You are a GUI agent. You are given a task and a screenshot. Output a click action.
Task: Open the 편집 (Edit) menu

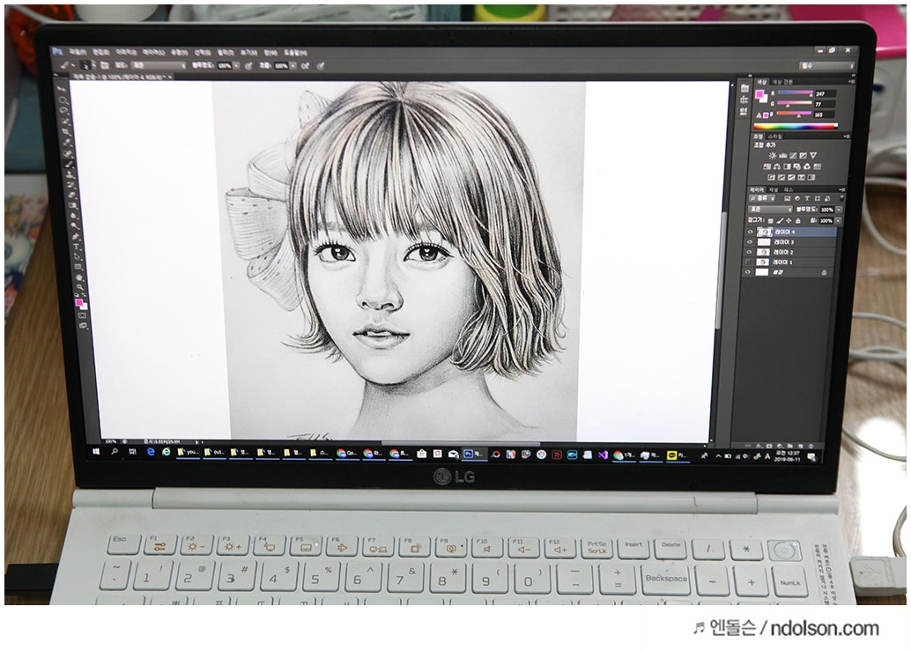click(x=101, y=52)
